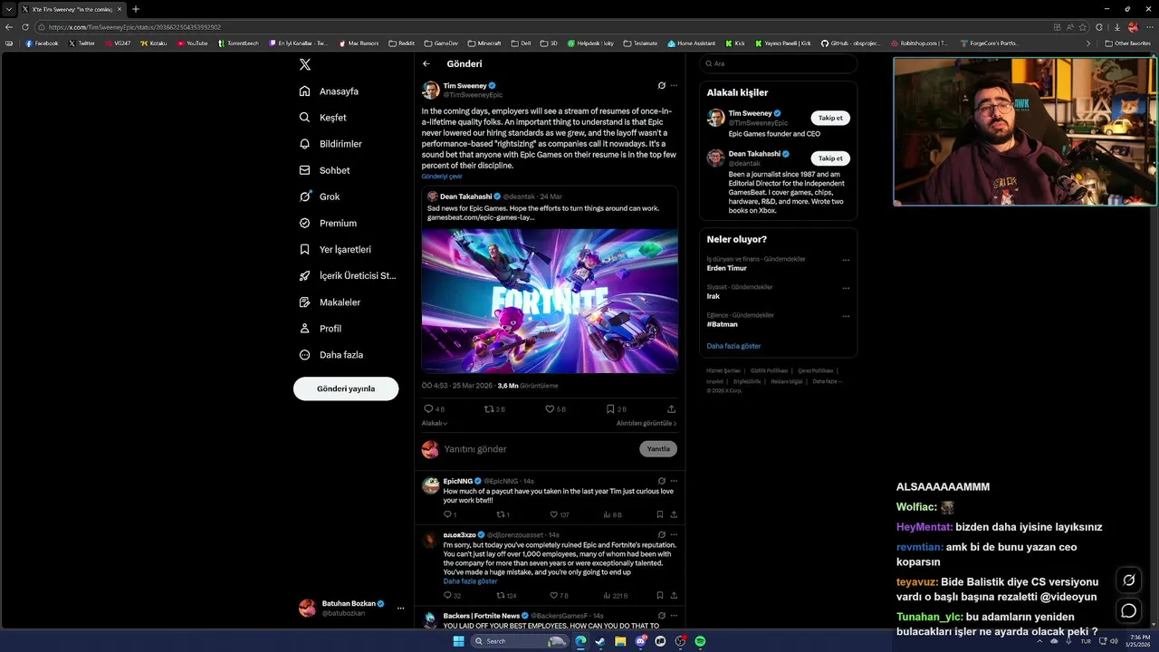Open Spotify from the taskbar

pyautogui.click(x=700, y=641)
